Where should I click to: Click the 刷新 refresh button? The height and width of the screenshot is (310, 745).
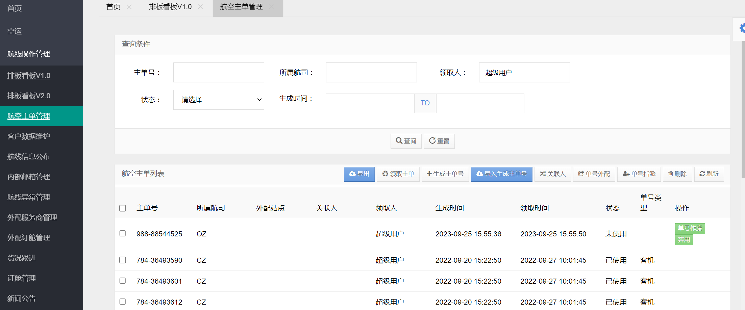[709, 174]
